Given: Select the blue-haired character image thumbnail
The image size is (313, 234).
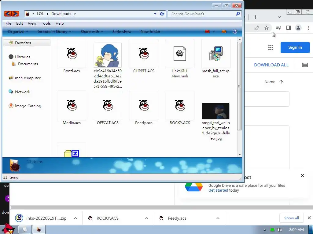Looking at the screenshot, I should coord(108,55).
